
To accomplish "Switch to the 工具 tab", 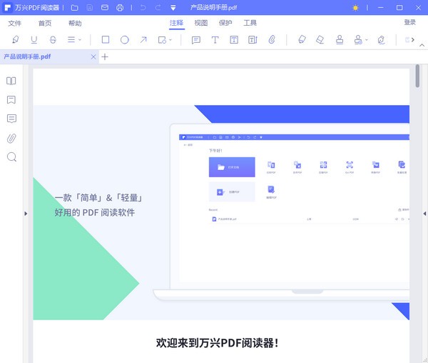I will tap(250, 23).
